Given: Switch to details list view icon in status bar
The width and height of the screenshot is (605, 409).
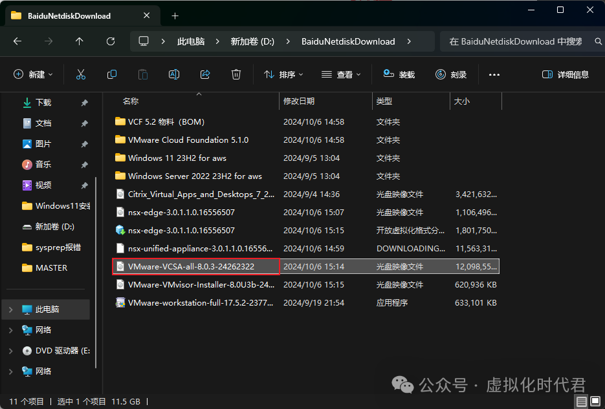Looking at the screenshot, I should pyautogui.click(x=582, y=402).
